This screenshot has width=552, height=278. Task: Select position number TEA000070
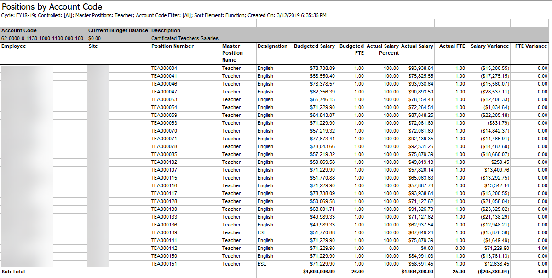(x=164, y=131)
